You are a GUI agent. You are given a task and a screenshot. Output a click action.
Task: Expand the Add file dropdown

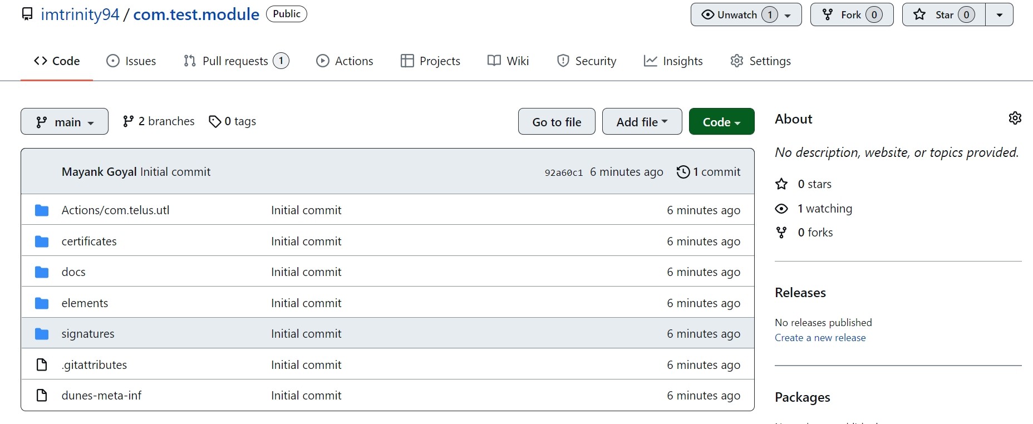(642, 122)
